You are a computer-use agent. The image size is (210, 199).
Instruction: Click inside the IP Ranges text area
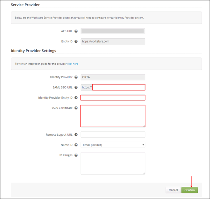113,163
